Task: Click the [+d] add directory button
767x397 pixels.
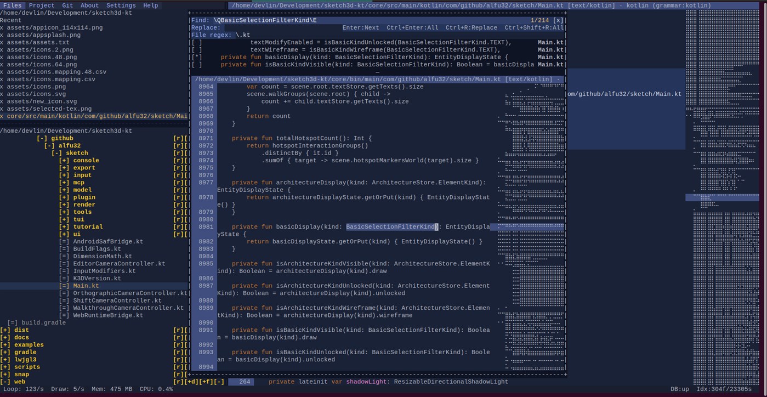Action: coord(191,382)
